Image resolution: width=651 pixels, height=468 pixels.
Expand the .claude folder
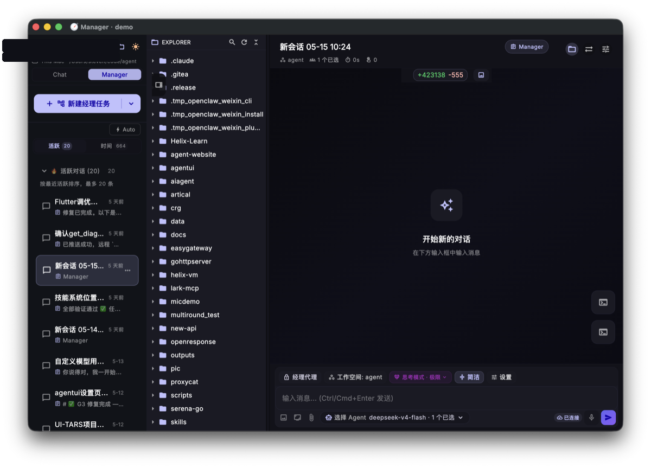(x=153, y=61)
